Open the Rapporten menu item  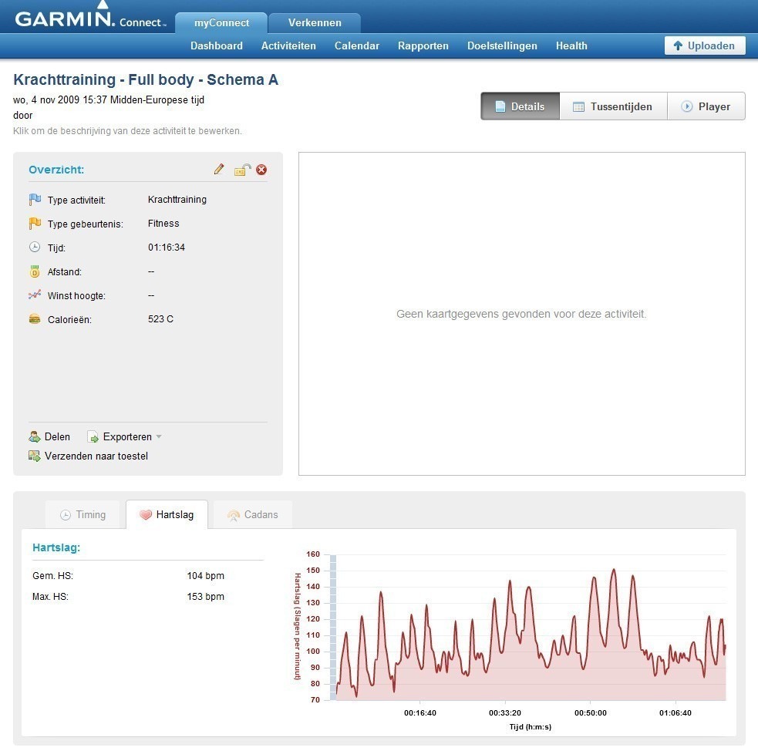(x=423, y=45)
